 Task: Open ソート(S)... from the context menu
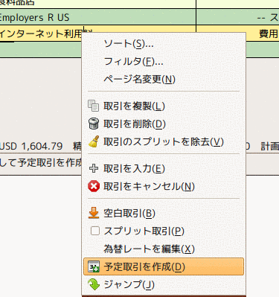point(129,44)
